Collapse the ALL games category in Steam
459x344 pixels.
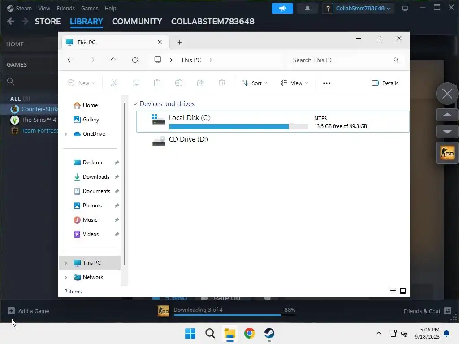point(5,99)
